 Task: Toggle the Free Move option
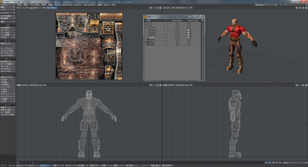point(51,8)
